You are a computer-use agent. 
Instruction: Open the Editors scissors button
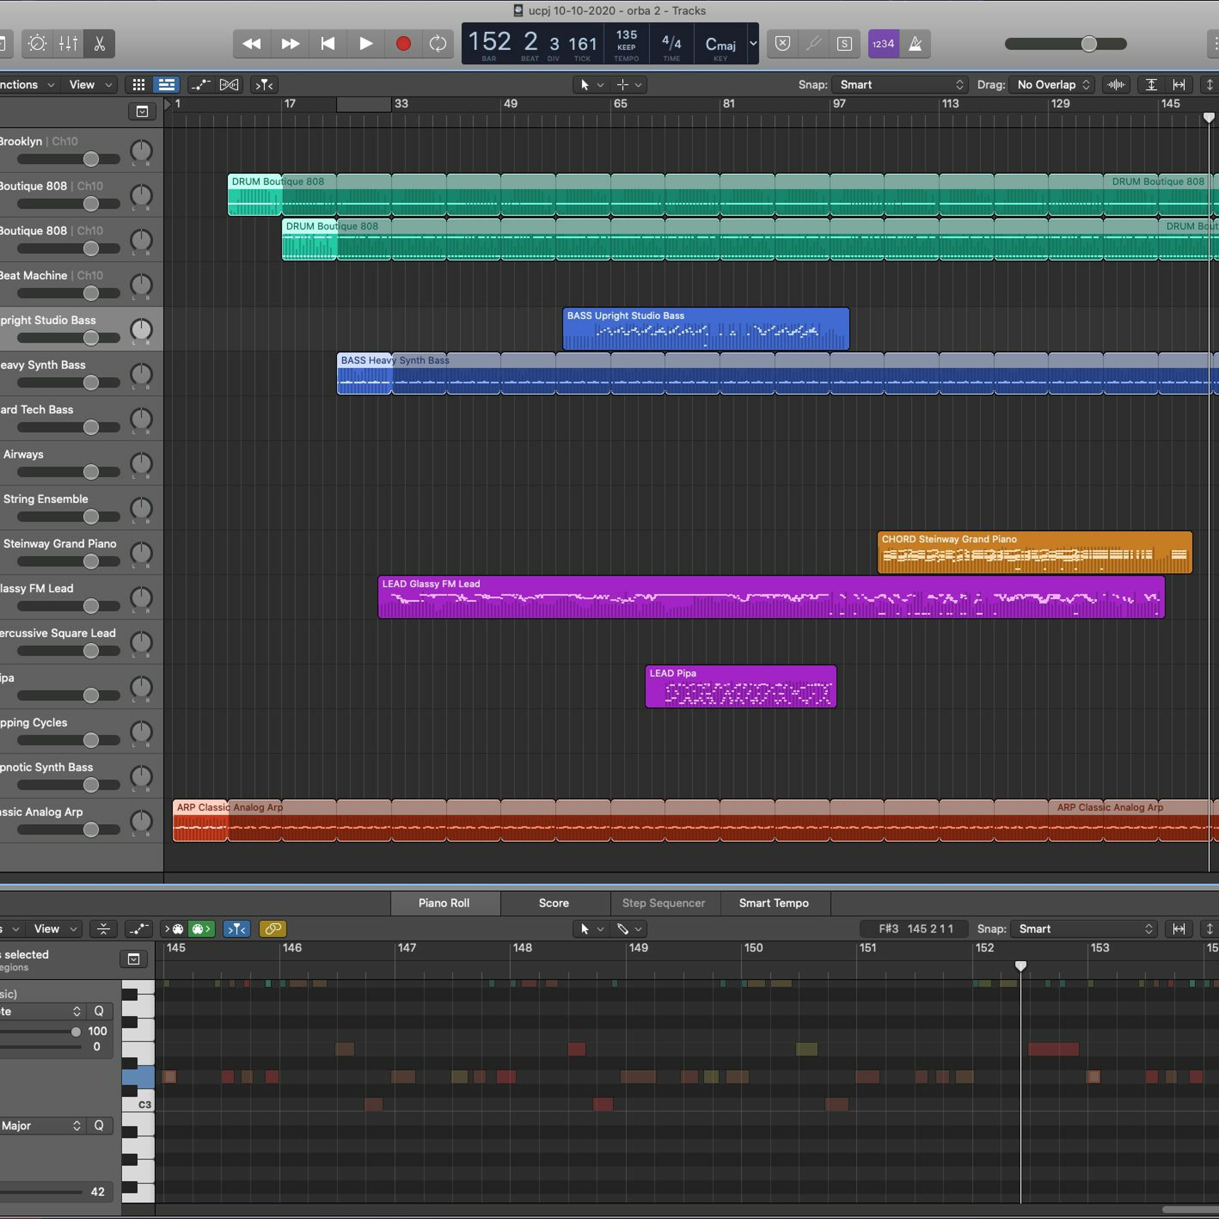tap(99, 43)
